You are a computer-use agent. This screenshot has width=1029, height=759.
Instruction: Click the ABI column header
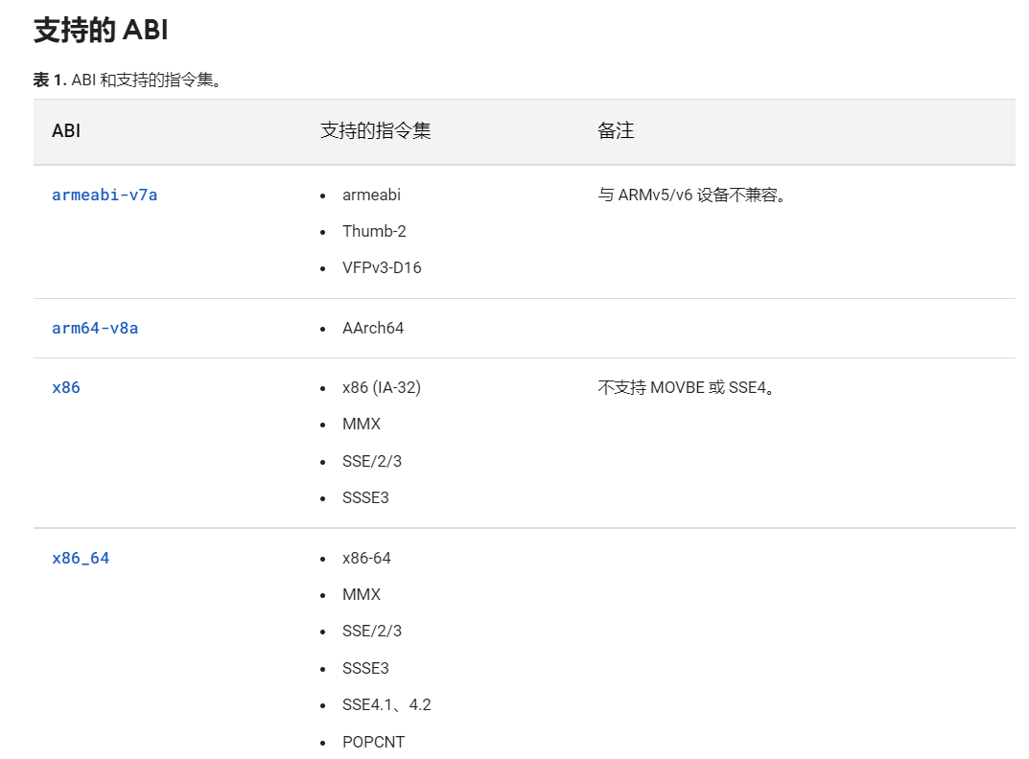pos(66,130)
